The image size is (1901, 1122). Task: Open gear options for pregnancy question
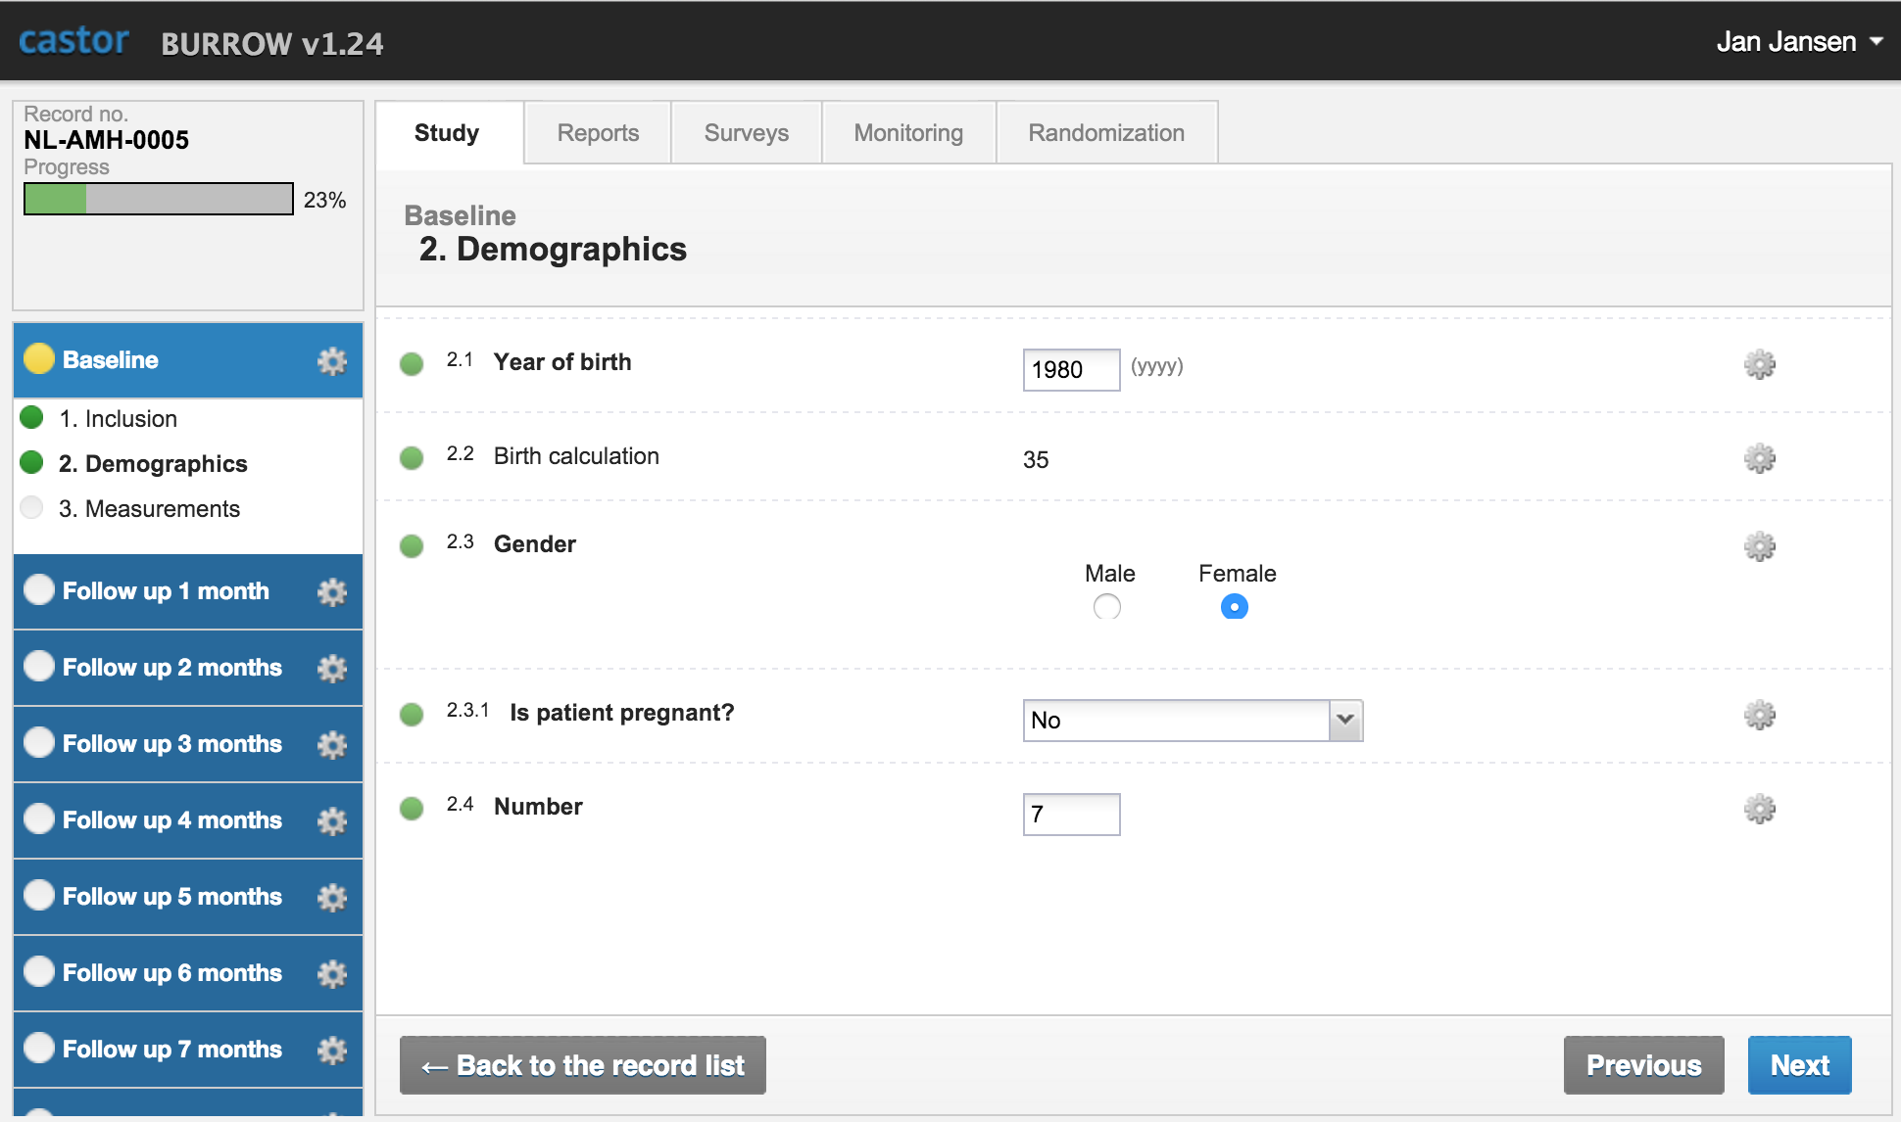point(1759,716)
